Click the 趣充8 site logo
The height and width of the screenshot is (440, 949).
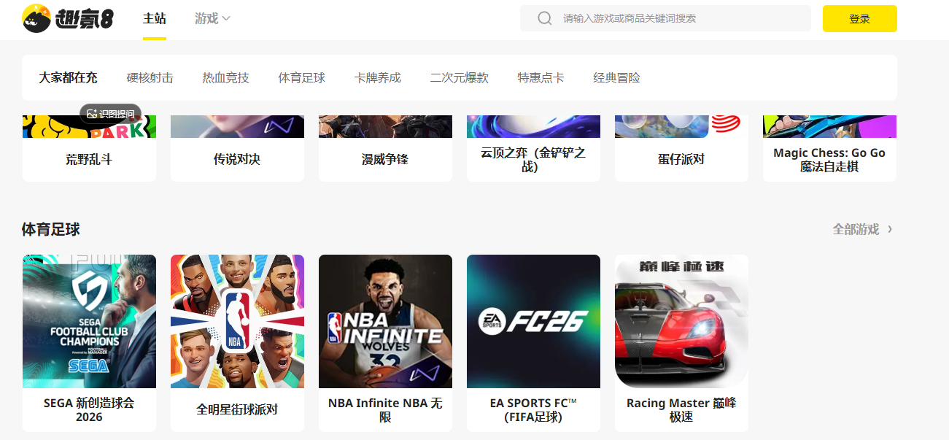tap(68, 18)
